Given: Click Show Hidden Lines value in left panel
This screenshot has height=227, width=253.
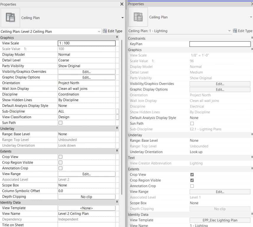Looking at the screenshot, I should pyautogui.click(x=87, y=100).
